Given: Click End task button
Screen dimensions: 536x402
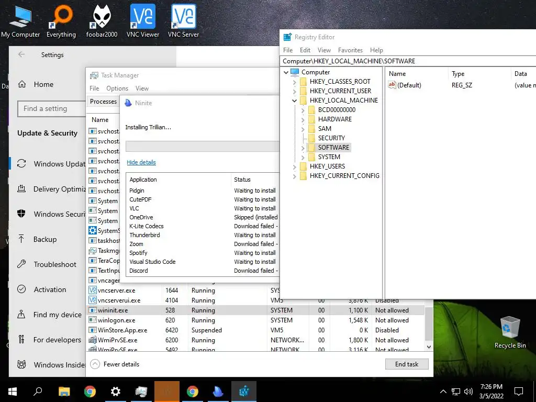Looking at the screenshot, I should click(406, 364).
